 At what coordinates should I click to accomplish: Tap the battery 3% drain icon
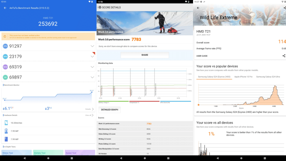point(46,109)
